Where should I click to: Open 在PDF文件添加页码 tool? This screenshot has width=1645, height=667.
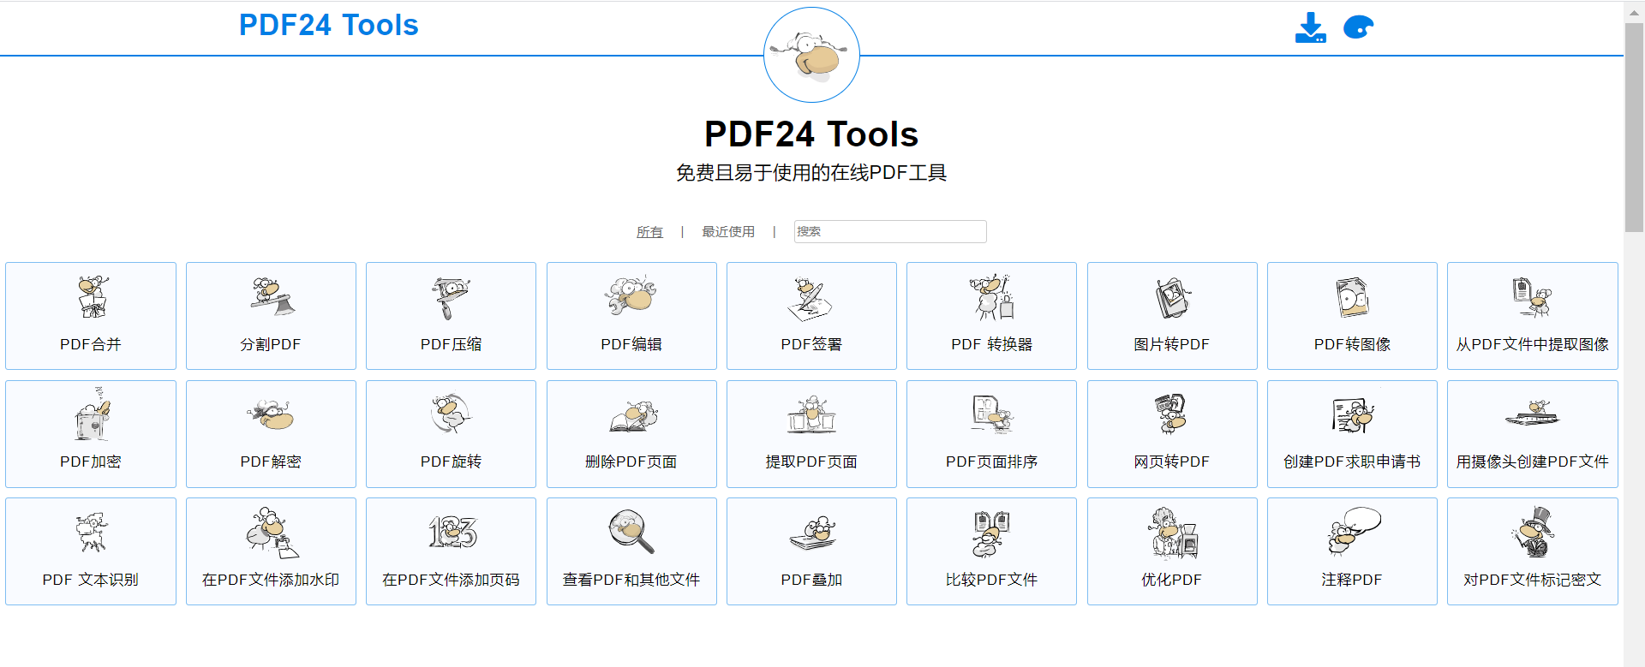(451, 551)
